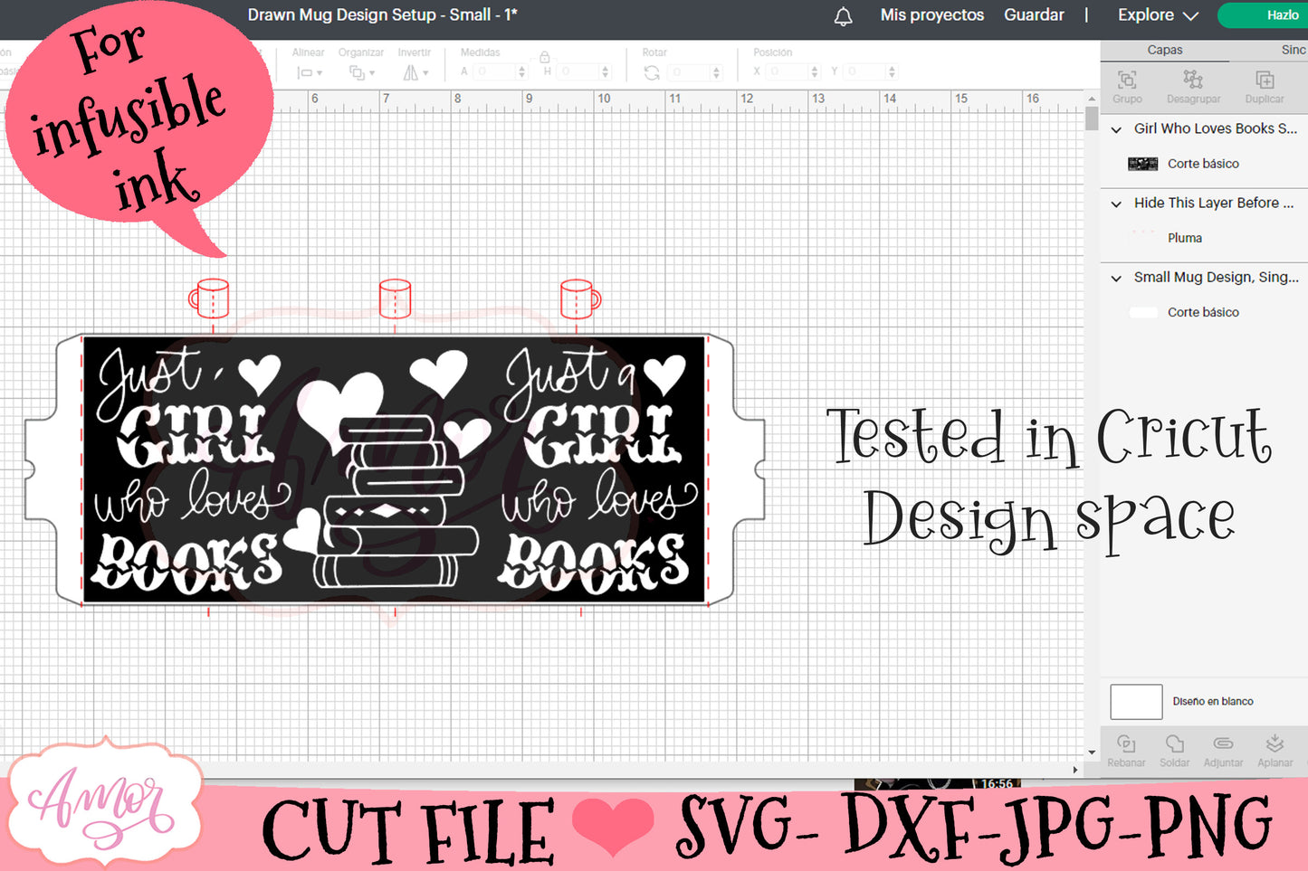Click the Rotar icon in toolbar

tap(652, 72)
